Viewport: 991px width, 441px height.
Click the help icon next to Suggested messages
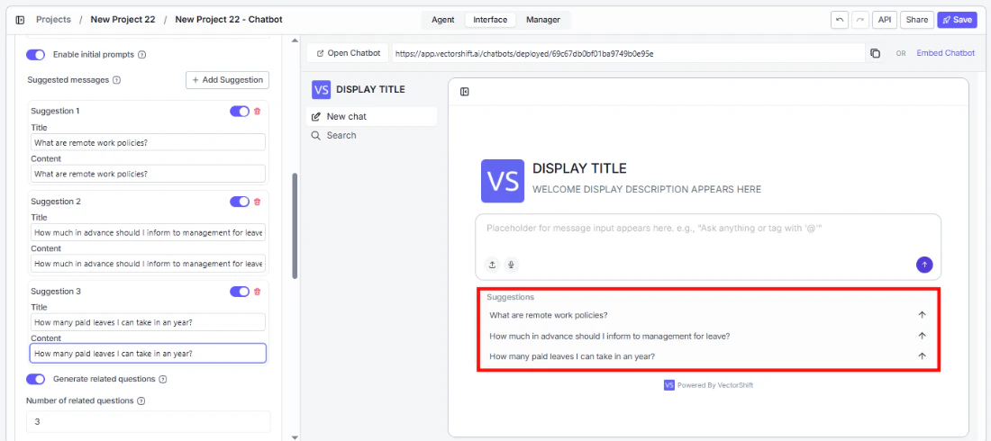[116, 80]
